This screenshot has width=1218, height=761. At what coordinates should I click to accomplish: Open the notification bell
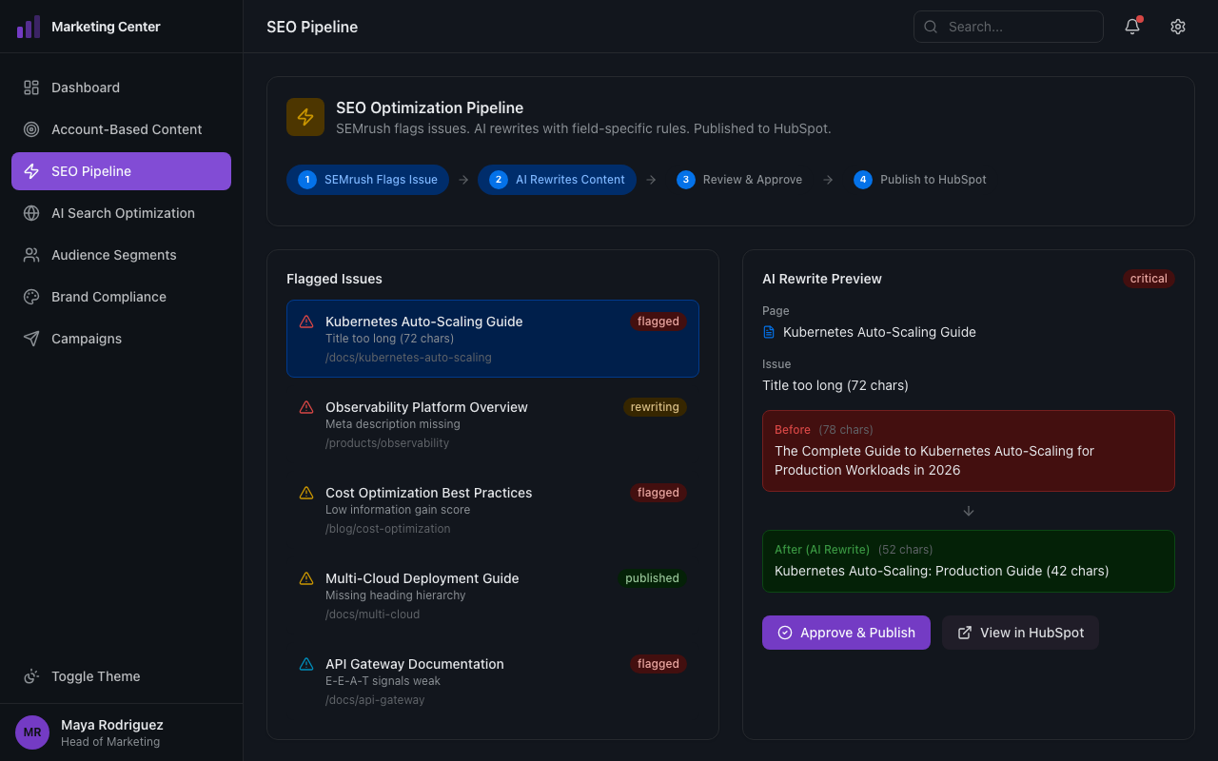(x=1131, y=27)
